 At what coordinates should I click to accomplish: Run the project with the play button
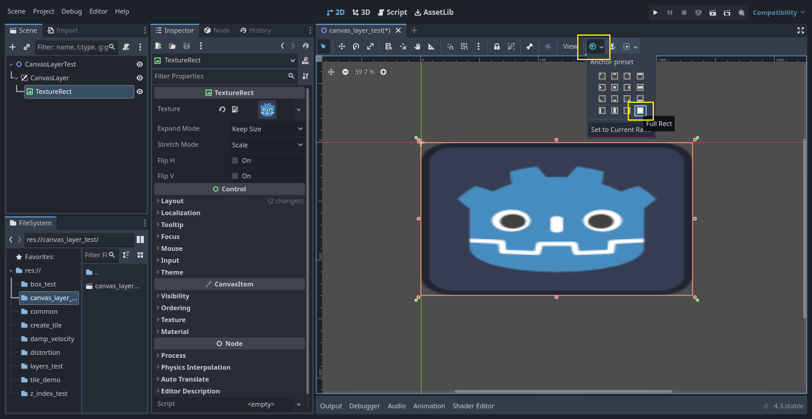(x=656, y=12)
